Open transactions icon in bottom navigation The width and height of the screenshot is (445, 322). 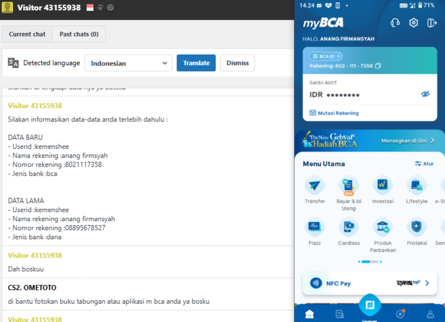coord(339,314)
